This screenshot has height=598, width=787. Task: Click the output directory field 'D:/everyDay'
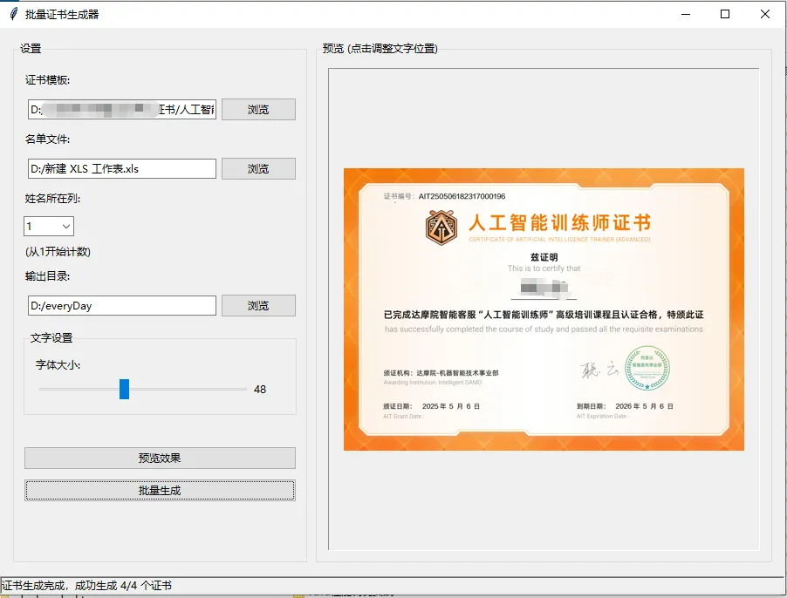click(x=122, y=306)
